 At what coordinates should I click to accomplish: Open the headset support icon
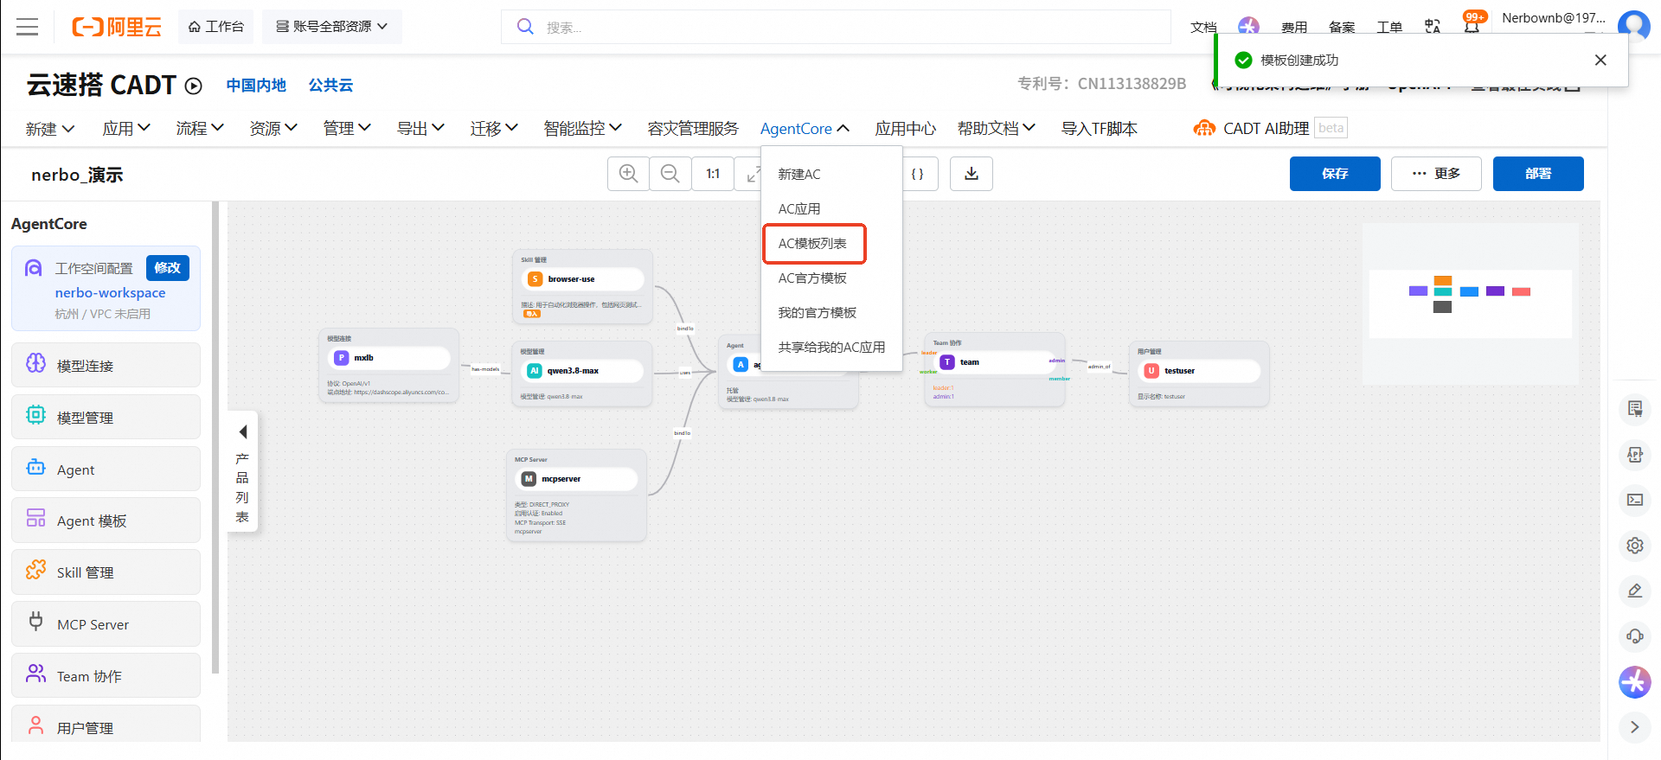[1635, 636]
